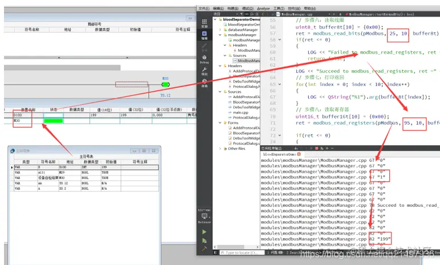Close the ModbusManager.cpp document
Viewport: 440px width, 265px height.
[334, 14]
